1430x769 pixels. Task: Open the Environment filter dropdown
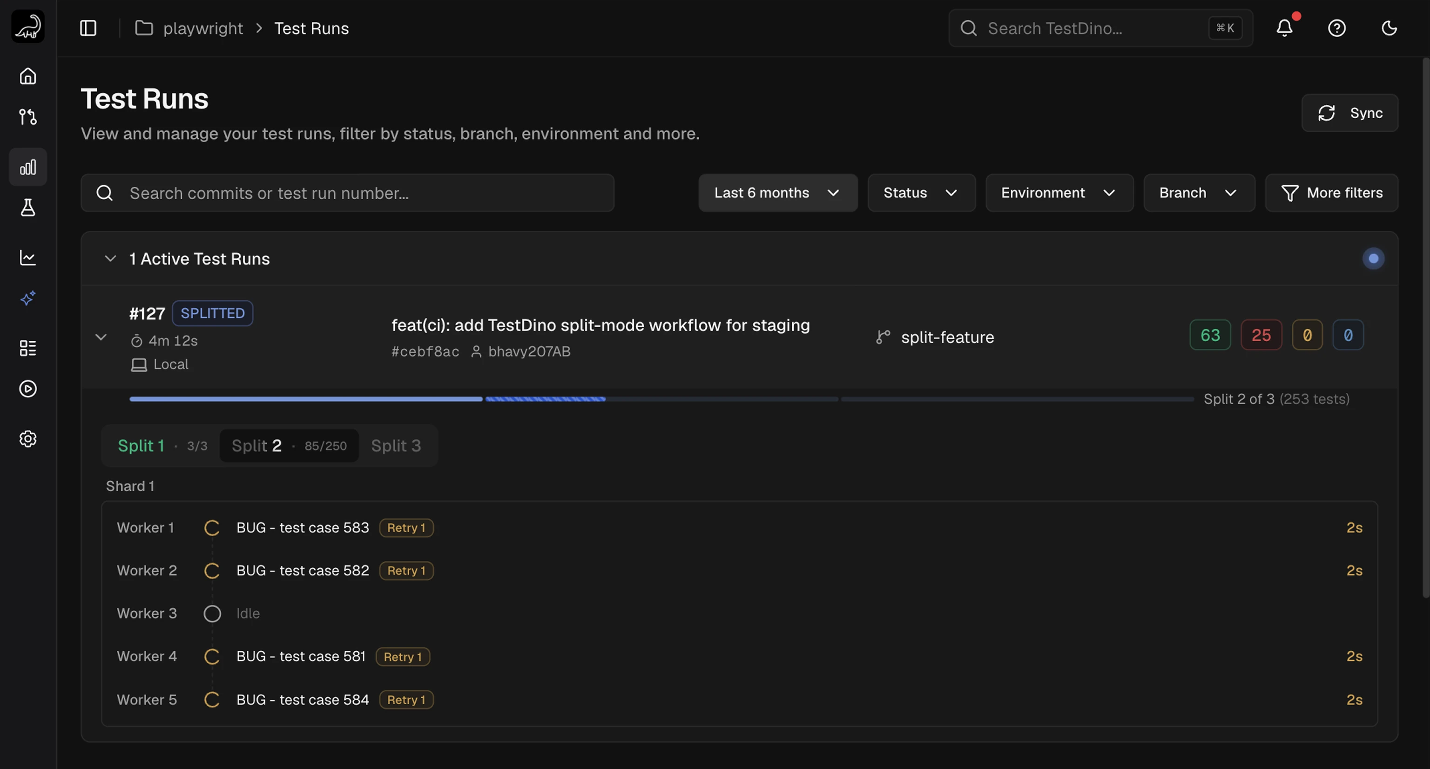coord(1059,193)
